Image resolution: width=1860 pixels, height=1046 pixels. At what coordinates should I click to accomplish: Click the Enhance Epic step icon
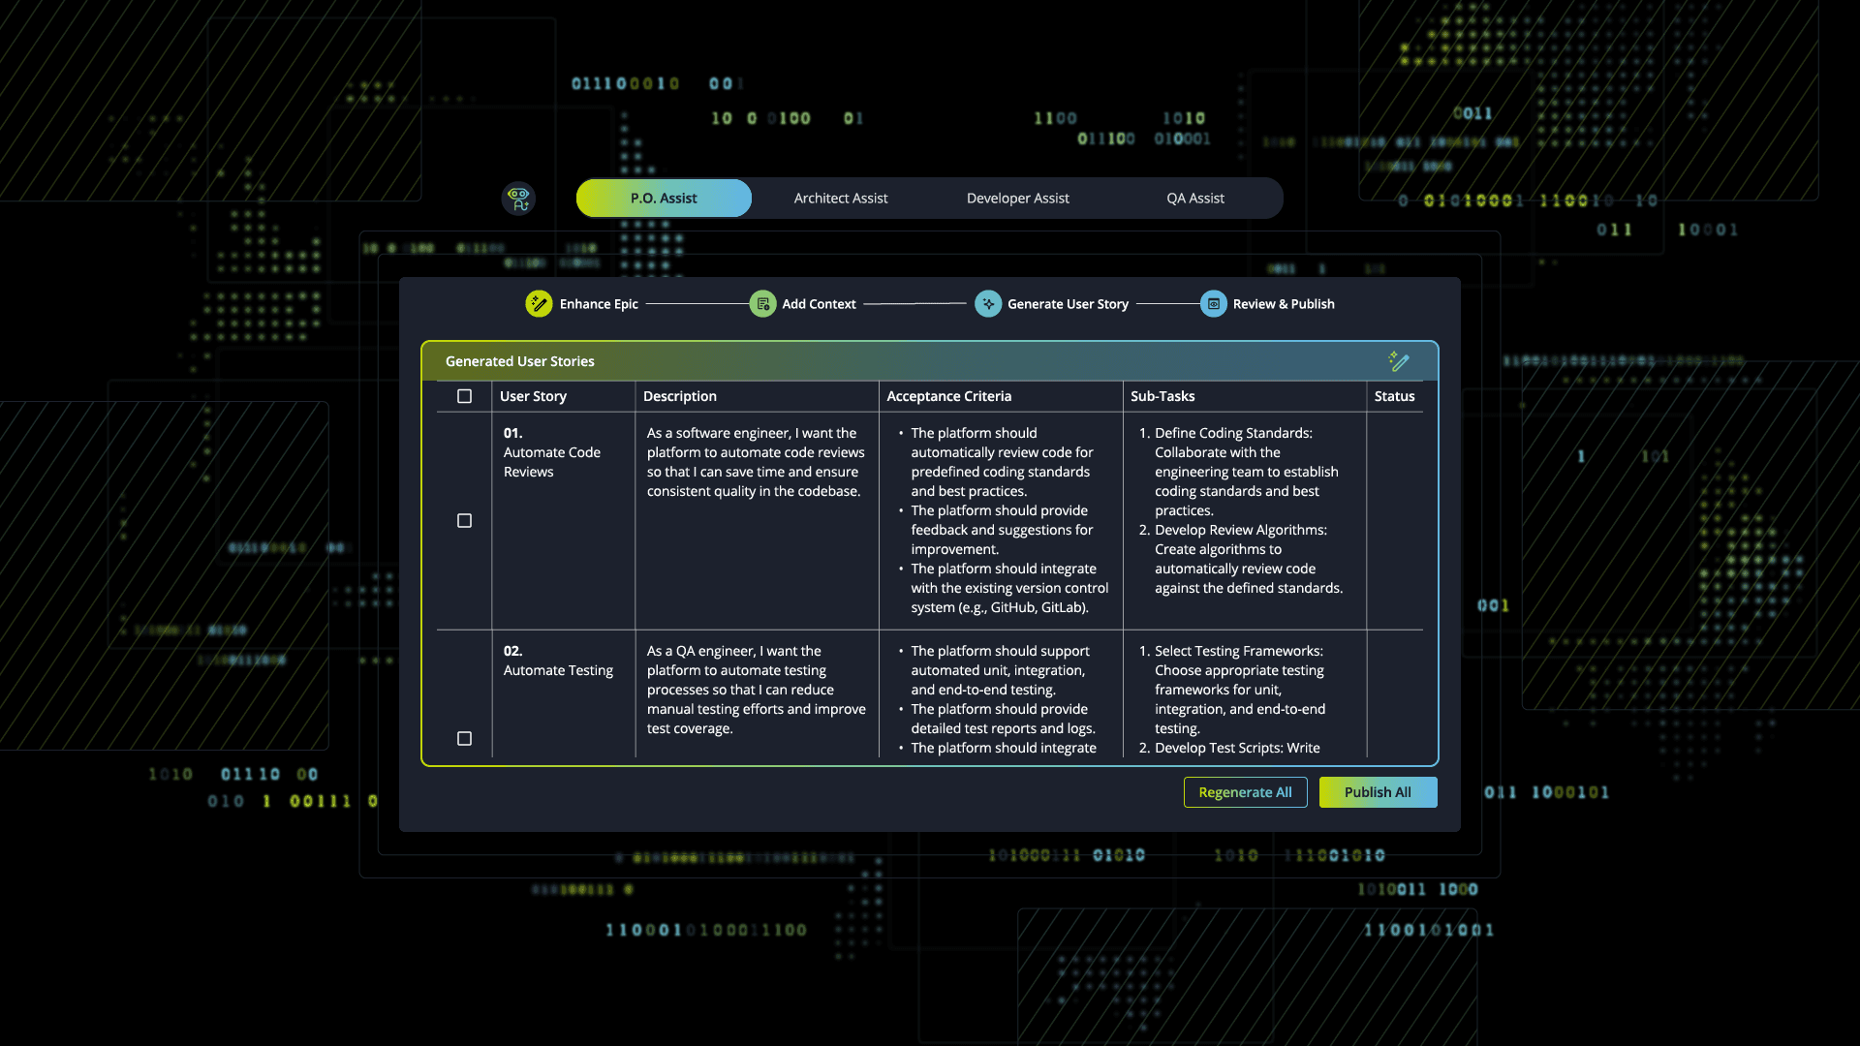pos(539,304)
